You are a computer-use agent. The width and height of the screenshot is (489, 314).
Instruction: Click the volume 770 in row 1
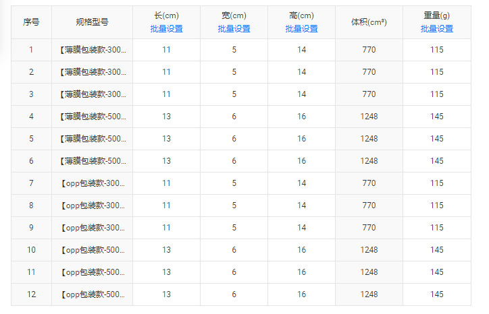coord(369,50)
